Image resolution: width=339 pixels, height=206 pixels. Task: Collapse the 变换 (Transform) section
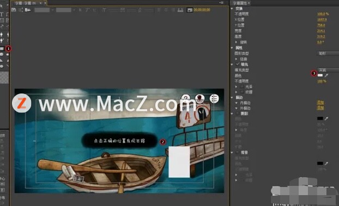tap(232, 9)
